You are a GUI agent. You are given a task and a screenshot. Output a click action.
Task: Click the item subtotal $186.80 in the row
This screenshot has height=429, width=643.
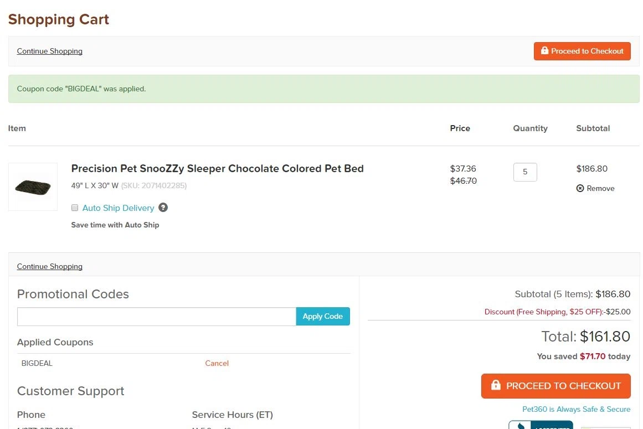pos(591,168)
